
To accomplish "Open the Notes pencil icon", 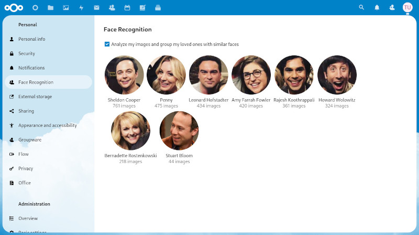I will [x=142, y=8].
